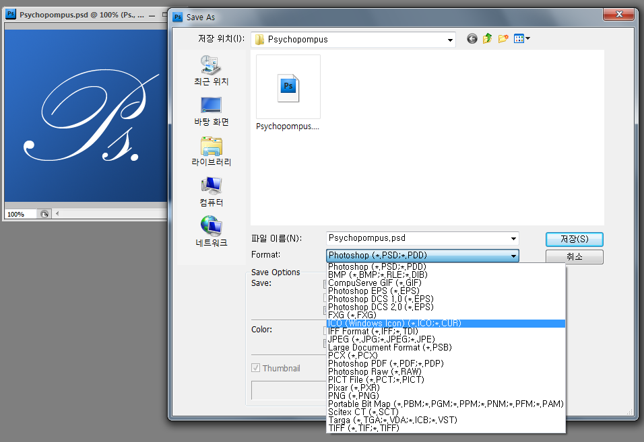Go back using the navigation arrow icon
Image resolution: width=644 pixels, height=442 pixels.
(472, 39)
